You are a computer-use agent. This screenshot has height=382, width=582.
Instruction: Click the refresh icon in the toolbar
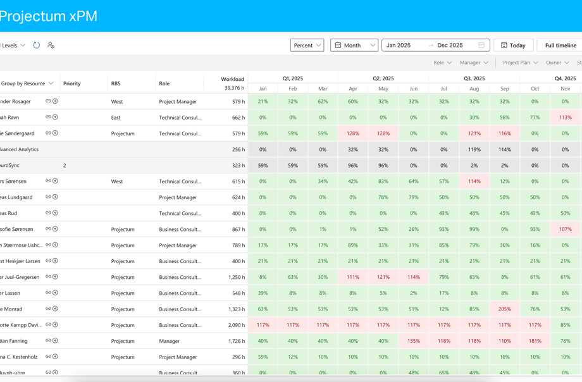(37, 46)
